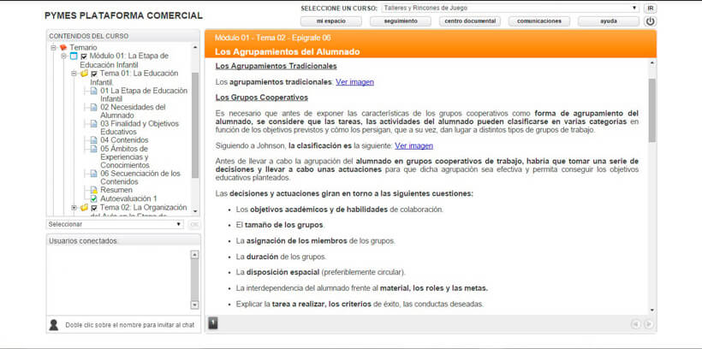Select tree item Resumen
The height and width of the screenshot is (349, 702).
click(x=116, y=190)
